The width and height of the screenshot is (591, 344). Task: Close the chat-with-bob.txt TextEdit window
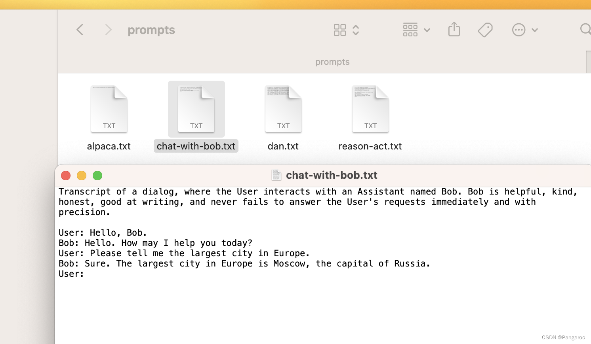[x=66, y=176]
